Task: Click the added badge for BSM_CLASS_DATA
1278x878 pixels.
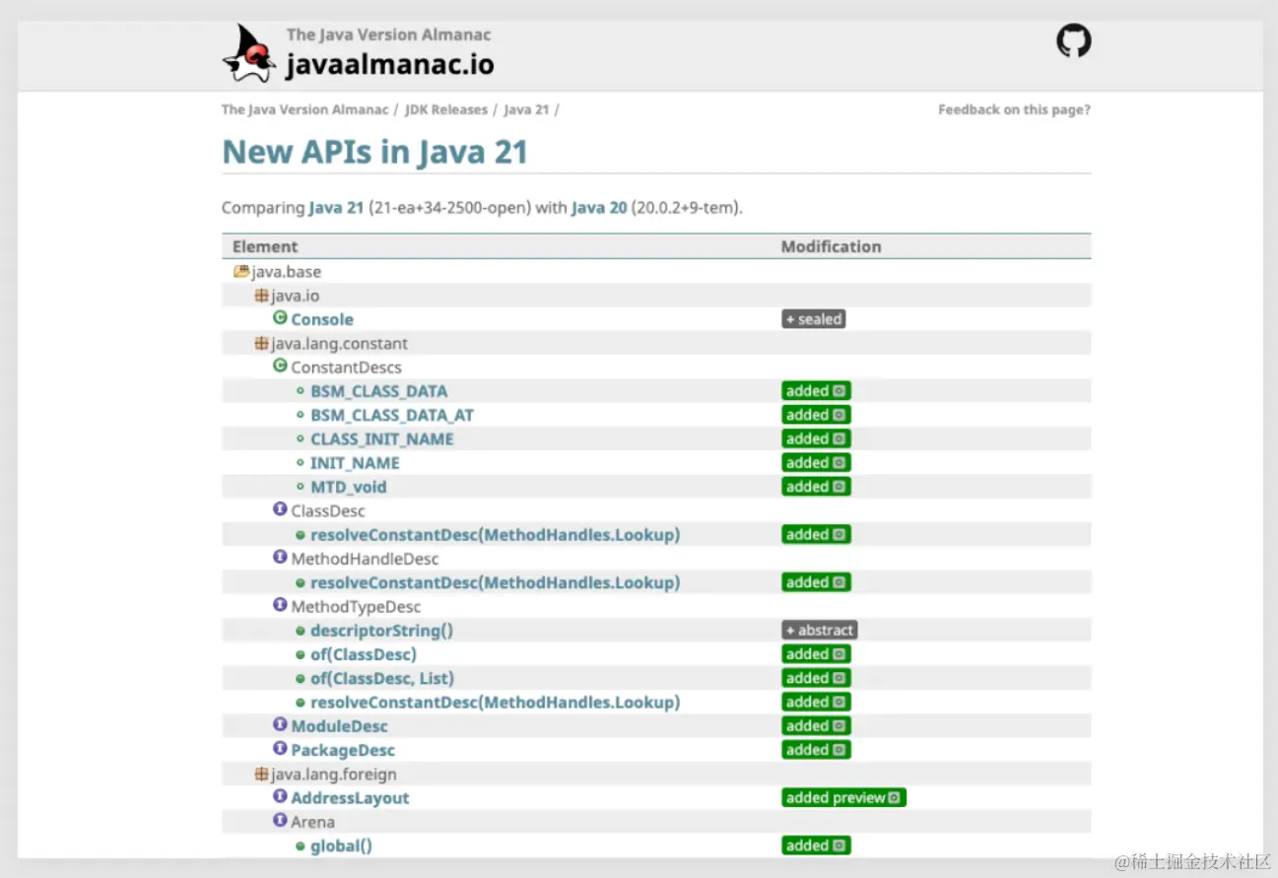Action: coord(816,391)
